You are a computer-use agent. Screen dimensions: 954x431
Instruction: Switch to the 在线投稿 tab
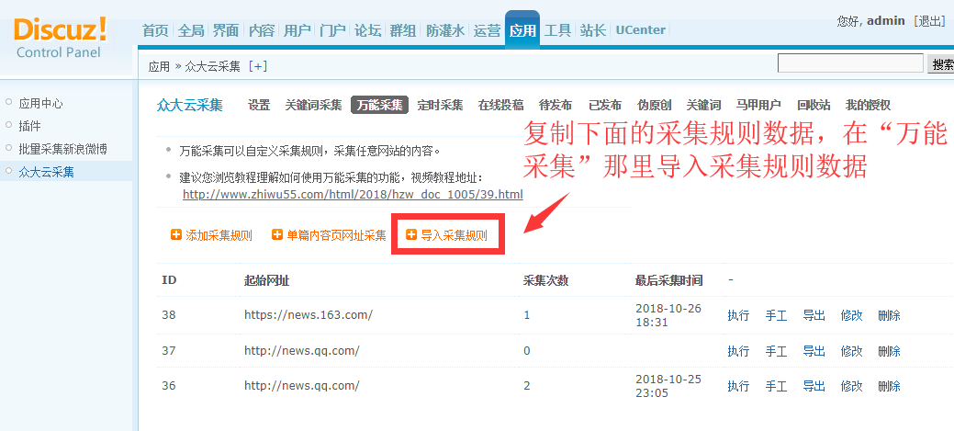point(500,106)
